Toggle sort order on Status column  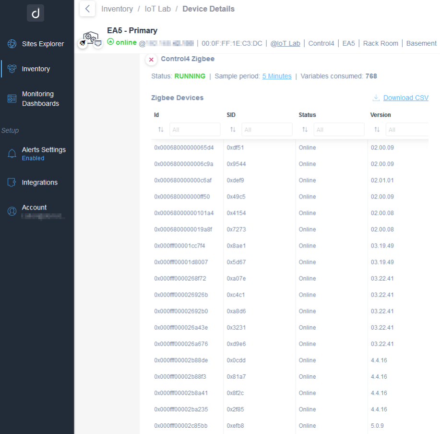tap(305, 130)
